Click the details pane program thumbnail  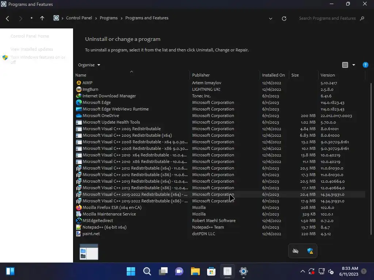pyautogui.click(x=89, y=252)
